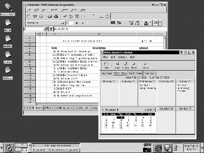
Task: Click the Cut scissors icon in Gnumeric
Action: pyautogui.click(x=65, y=16)
